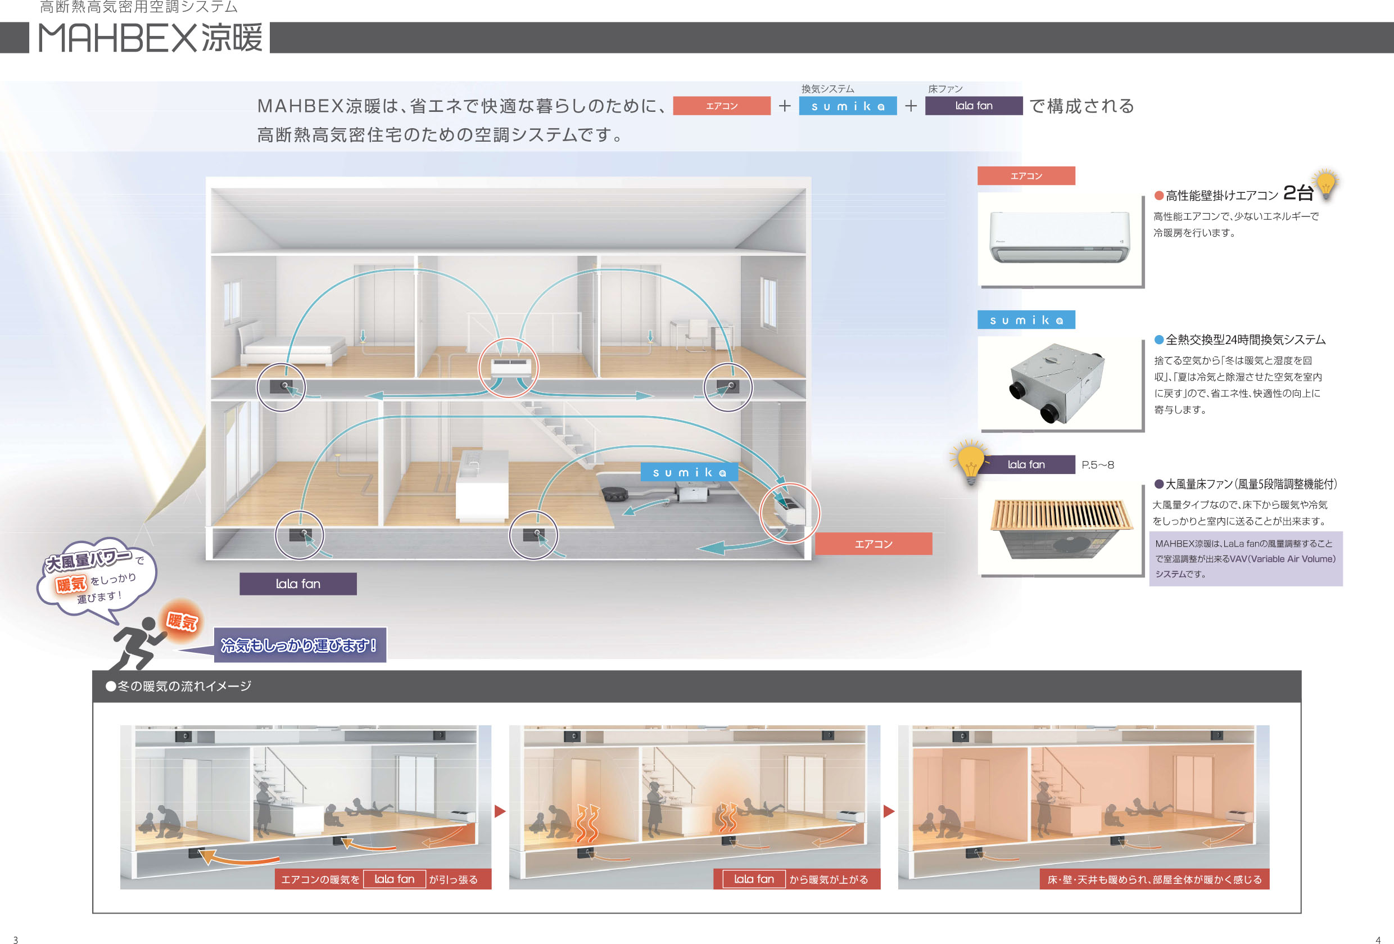Click the left rising heat waves in the middle winter image

(587, 823)
